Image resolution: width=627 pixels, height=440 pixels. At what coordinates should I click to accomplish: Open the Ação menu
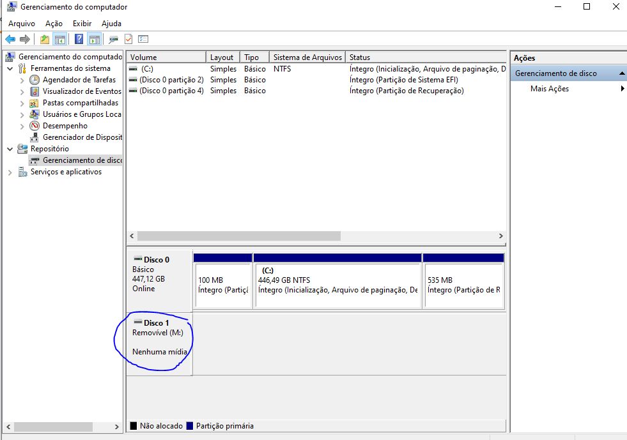54,24
